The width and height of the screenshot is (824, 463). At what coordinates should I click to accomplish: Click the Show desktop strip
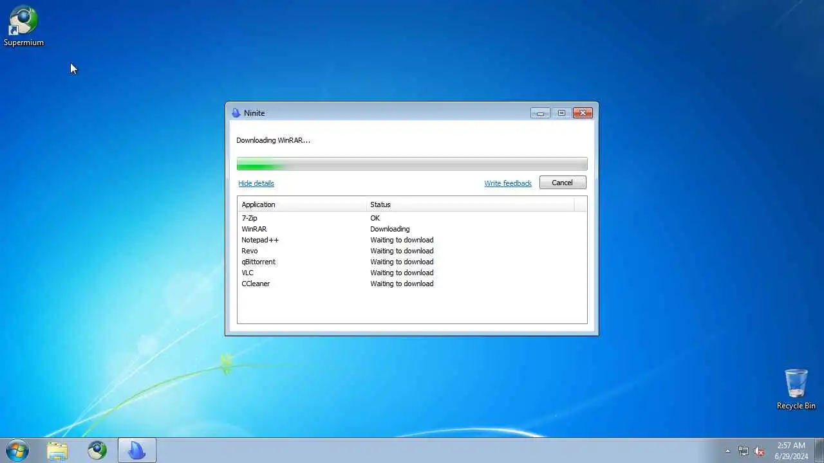(x=819, y=450)
